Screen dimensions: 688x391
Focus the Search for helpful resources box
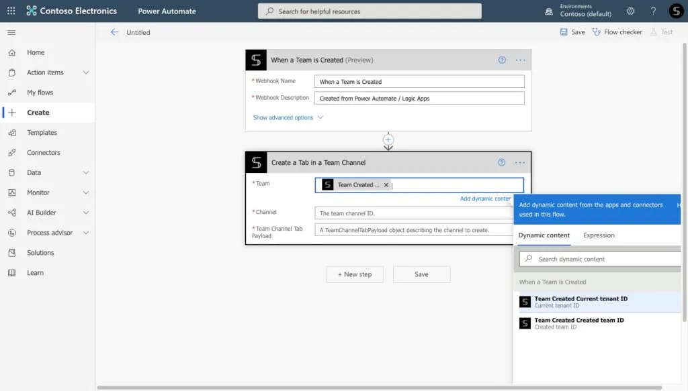pos(370,11)
